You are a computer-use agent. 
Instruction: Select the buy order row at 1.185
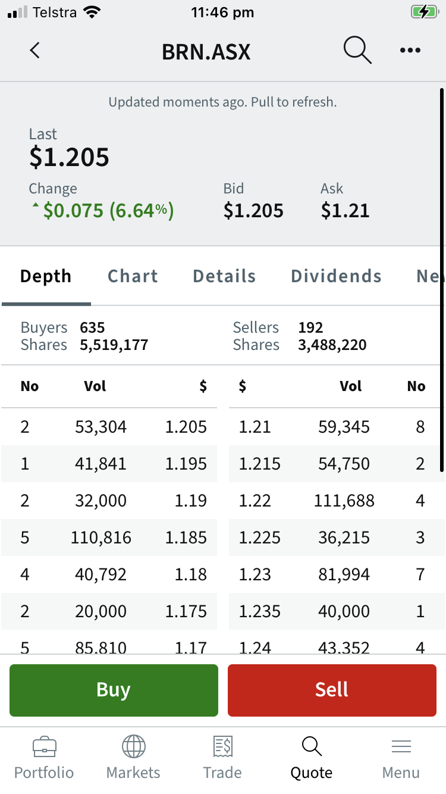pyautogui.click(x=109, y=537)
